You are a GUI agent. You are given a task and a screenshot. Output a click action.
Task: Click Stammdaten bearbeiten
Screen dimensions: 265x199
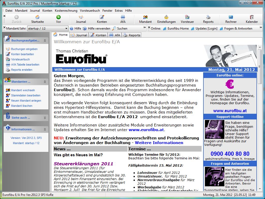(x=26, y=95)
